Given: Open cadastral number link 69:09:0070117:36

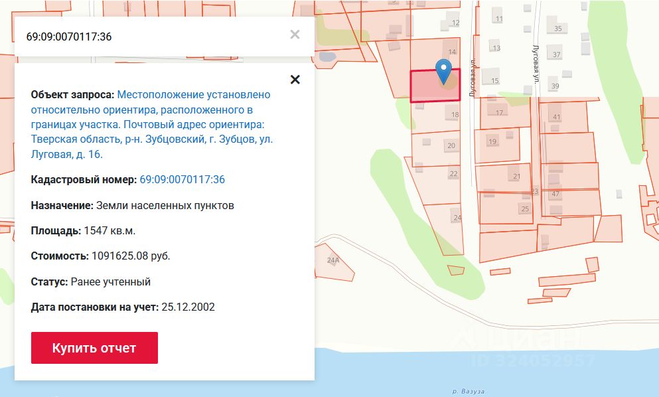Looking at the screenshot, I should [182, 179].
